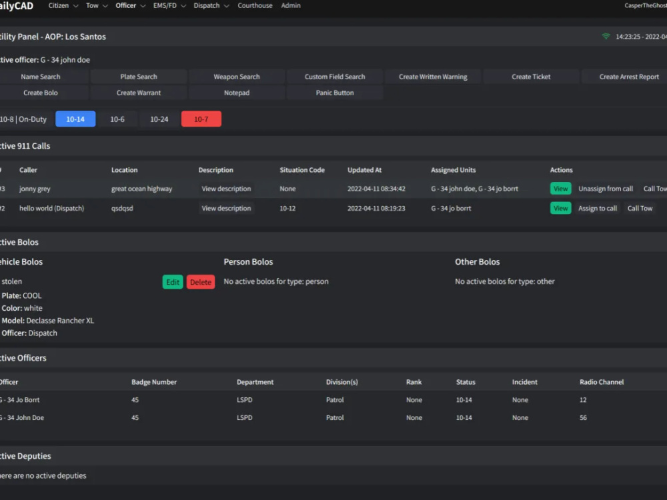Open the EMS/FD menu label
Viewport: 667px width, 500px height.
click(x=165, y=5)
